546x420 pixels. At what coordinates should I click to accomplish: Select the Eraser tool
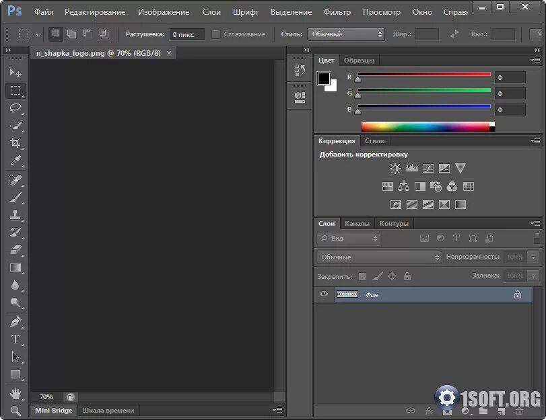15,249
